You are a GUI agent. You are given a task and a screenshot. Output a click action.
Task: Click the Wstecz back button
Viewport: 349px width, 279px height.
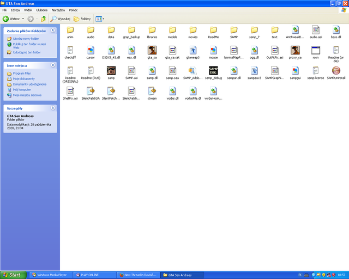point(11,19)
